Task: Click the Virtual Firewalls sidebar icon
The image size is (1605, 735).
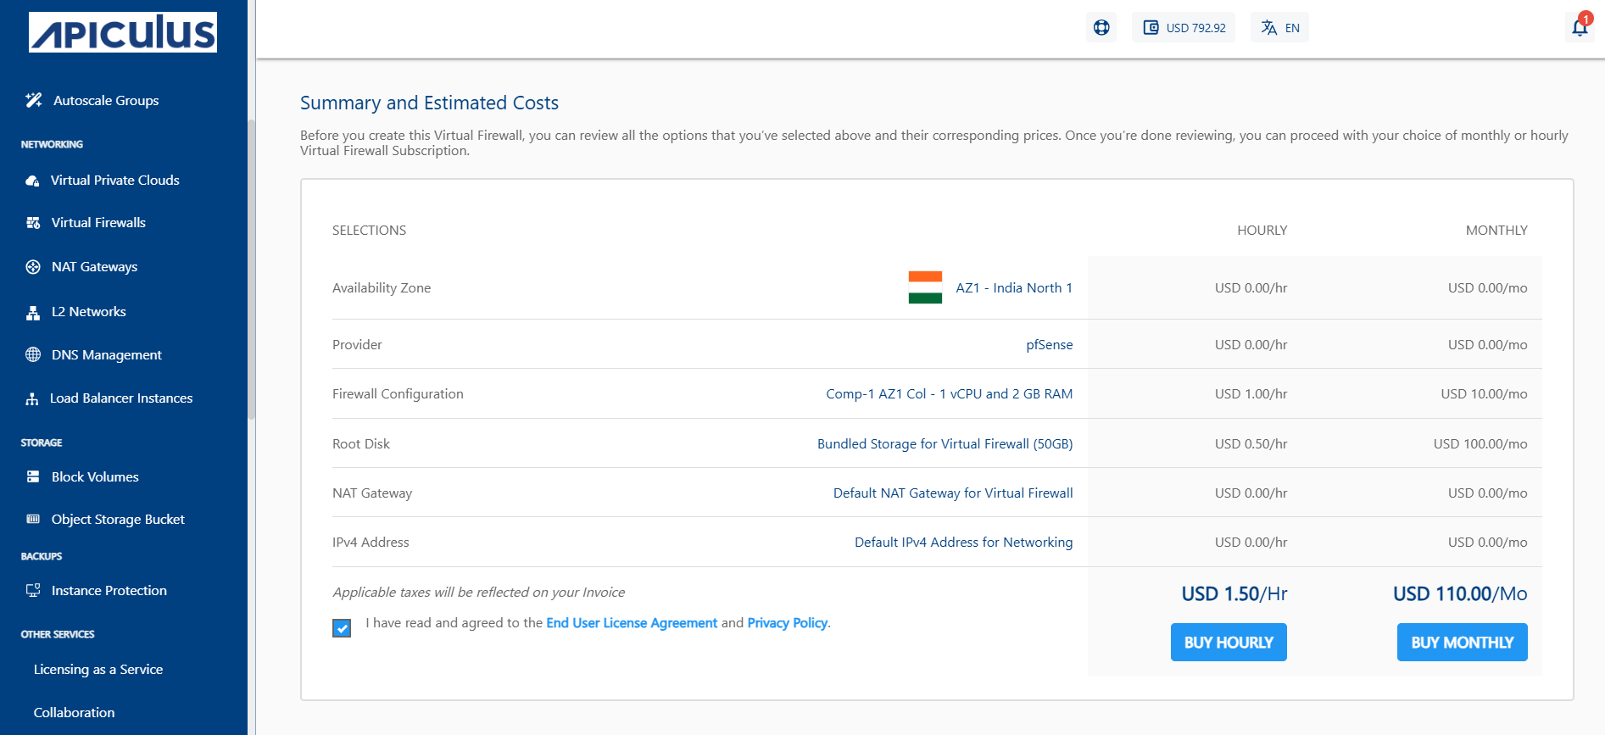Action: click(x=33, y=223)
